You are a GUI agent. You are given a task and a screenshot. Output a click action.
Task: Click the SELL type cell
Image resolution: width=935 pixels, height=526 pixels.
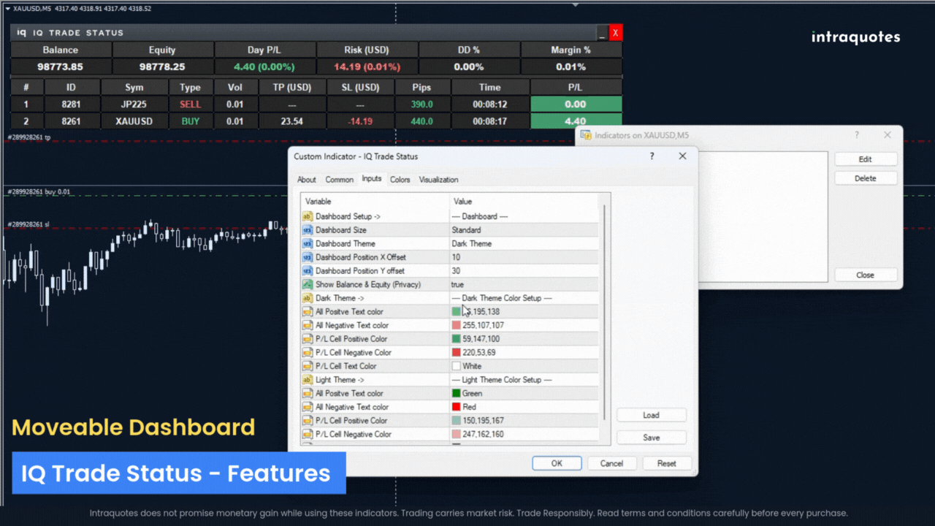(x=190, y=104)
